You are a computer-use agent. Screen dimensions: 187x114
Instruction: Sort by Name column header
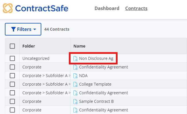coord(79,46)
